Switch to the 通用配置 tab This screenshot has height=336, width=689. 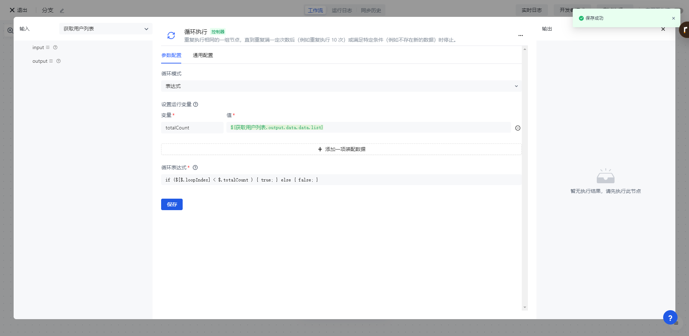pos(203,55)
